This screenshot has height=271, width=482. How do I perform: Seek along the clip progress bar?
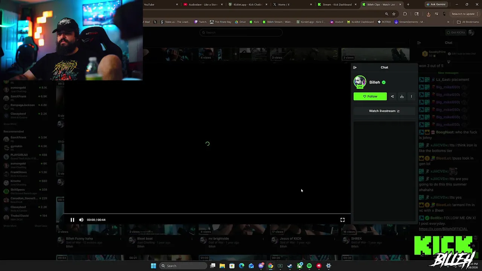(x=207, y=213)
